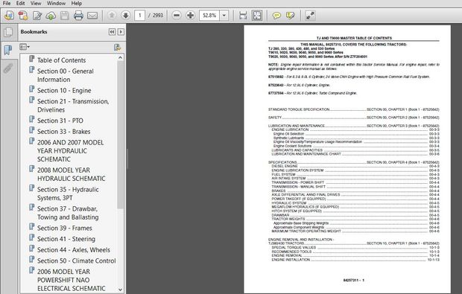
Task: Click the Edit/Sign document icon
Action: click(x=37, y=16)
